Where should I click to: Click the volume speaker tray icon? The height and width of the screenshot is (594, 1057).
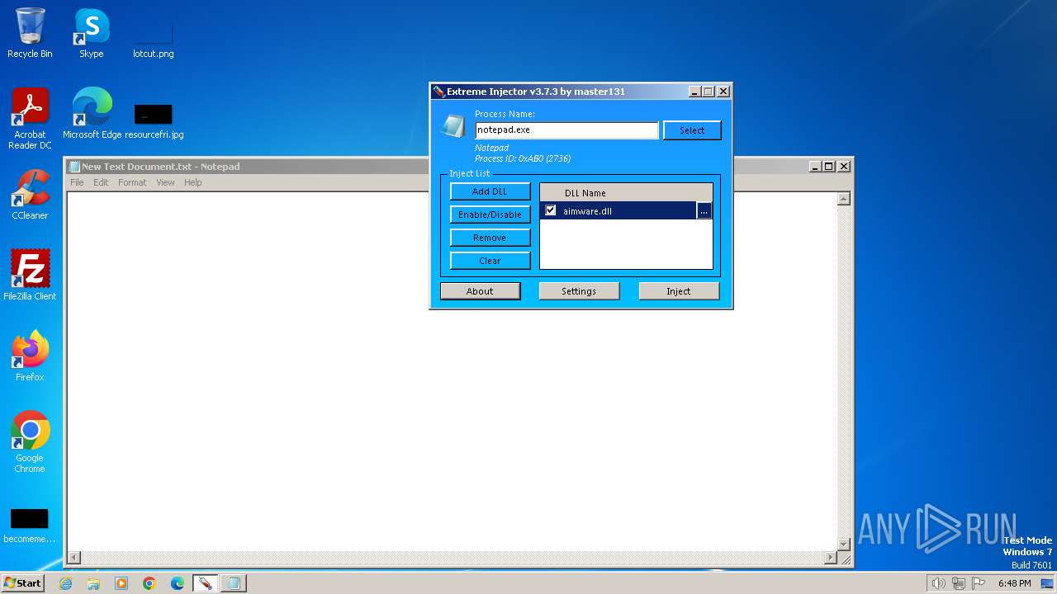[938, 583]
